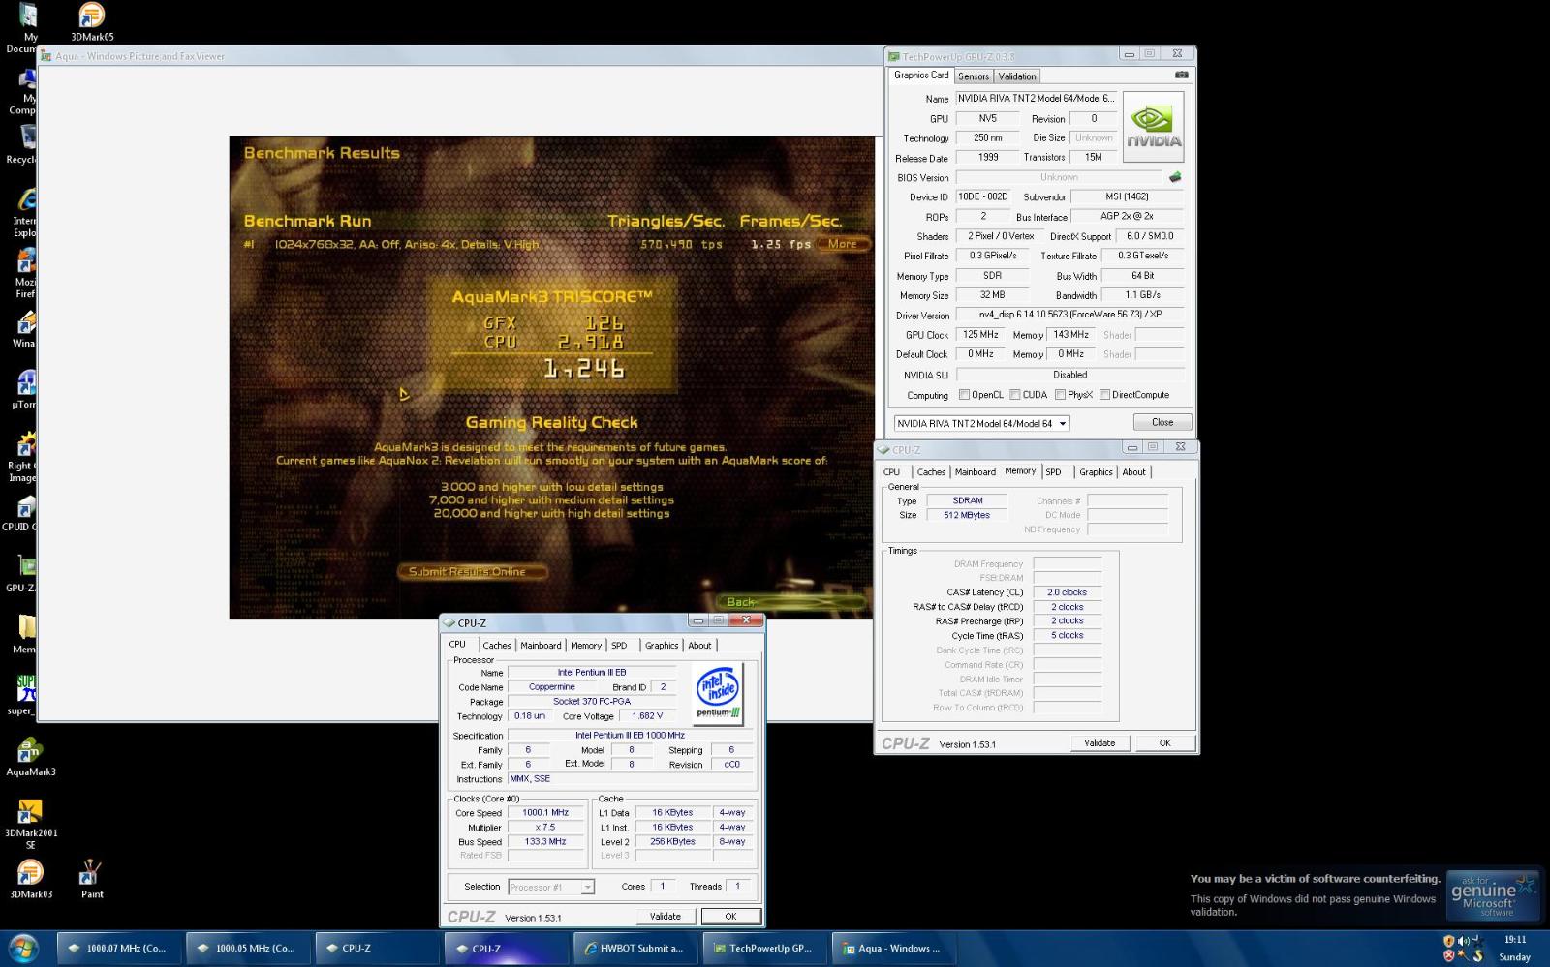Viewport: 1550px width, 967px height.
Task: Open the GPU-Z graphics card selector dropdown
Action: click(981, 423)
